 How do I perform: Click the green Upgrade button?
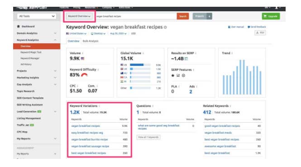pos(271,16)
